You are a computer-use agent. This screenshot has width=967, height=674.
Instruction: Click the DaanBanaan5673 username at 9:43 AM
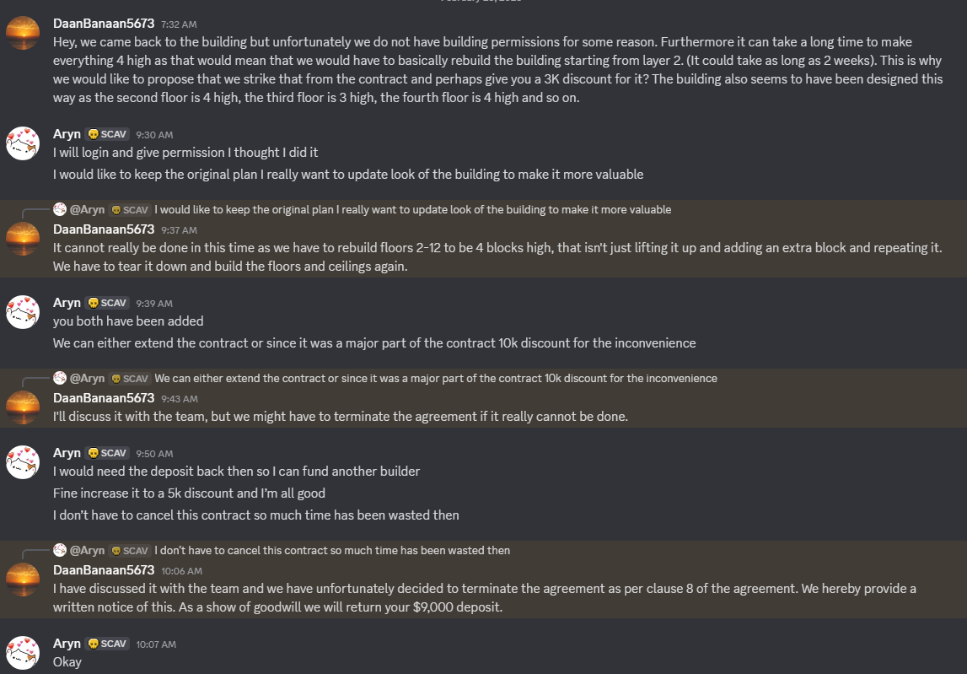click(x=104, y=398)
